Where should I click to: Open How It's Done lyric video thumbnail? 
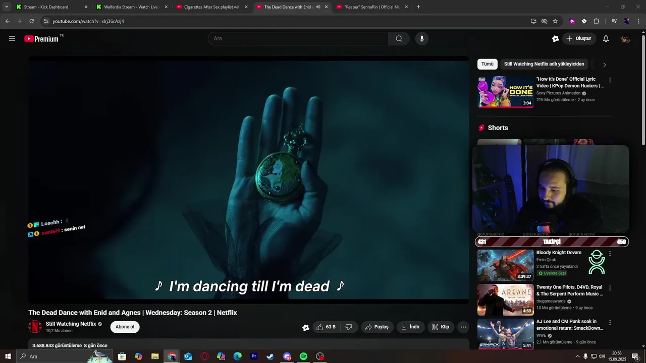click(505, 92)
